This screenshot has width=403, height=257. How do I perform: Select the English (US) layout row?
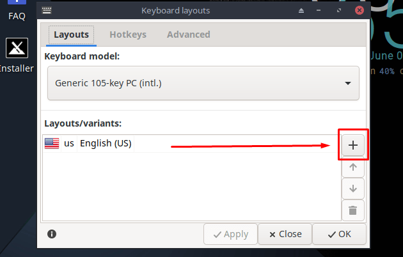point(192,143)
